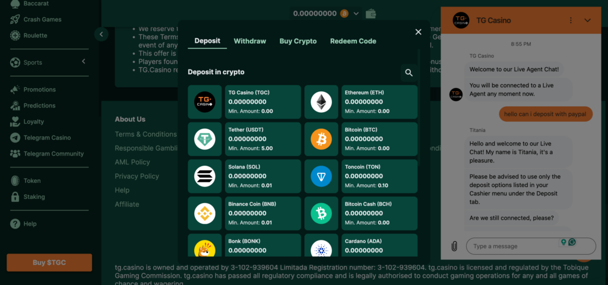
Task: Select the Solana logo tile
Action: (205, 176)
